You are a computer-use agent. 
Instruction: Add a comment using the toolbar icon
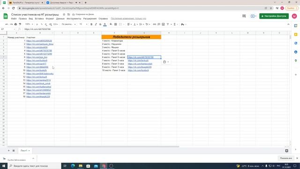pyautogui.click(x=159, y=24)
